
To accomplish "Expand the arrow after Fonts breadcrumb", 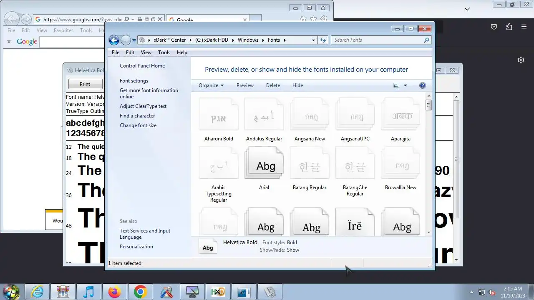I will click(285, 40).
